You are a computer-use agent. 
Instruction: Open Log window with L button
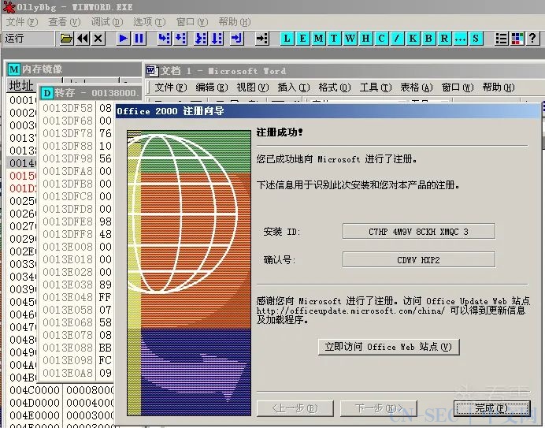(287, 39)
